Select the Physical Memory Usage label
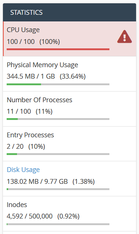The height and width of the screenshot is (234, 139). pos(43,65)
